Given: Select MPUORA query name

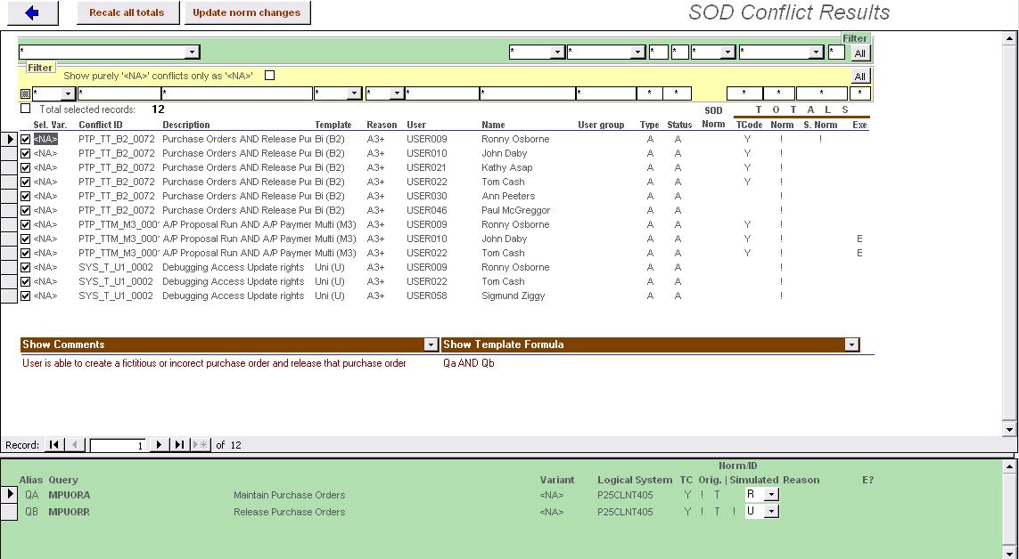Looking at the screenshot, I should [x=70, y=495].
